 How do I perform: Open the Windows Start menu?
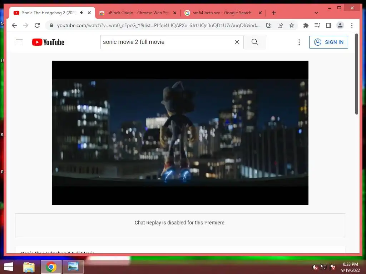(x=9, y=267)
